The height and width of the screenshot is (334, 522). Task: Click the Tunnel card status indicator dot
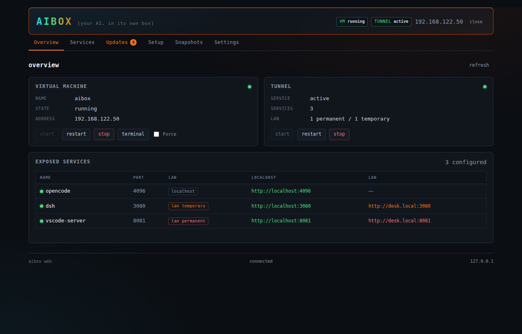point(485,87)
